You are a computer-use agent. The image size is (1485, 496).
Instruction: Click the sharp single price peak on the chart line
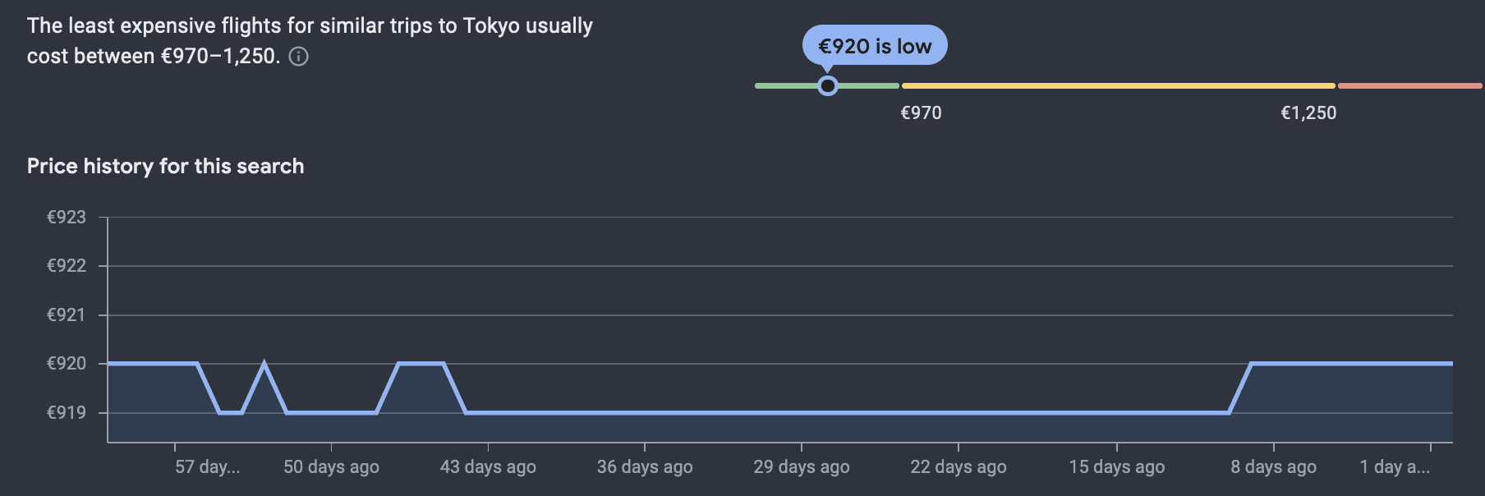[x=264, y=364]
